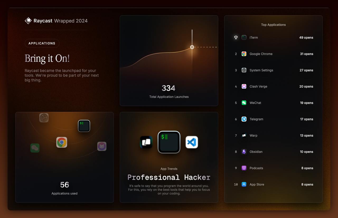This screenshot has height=218, width=338.
Task: Click the large iTerm terminal icon in App Trends
Action: [169, 142]
